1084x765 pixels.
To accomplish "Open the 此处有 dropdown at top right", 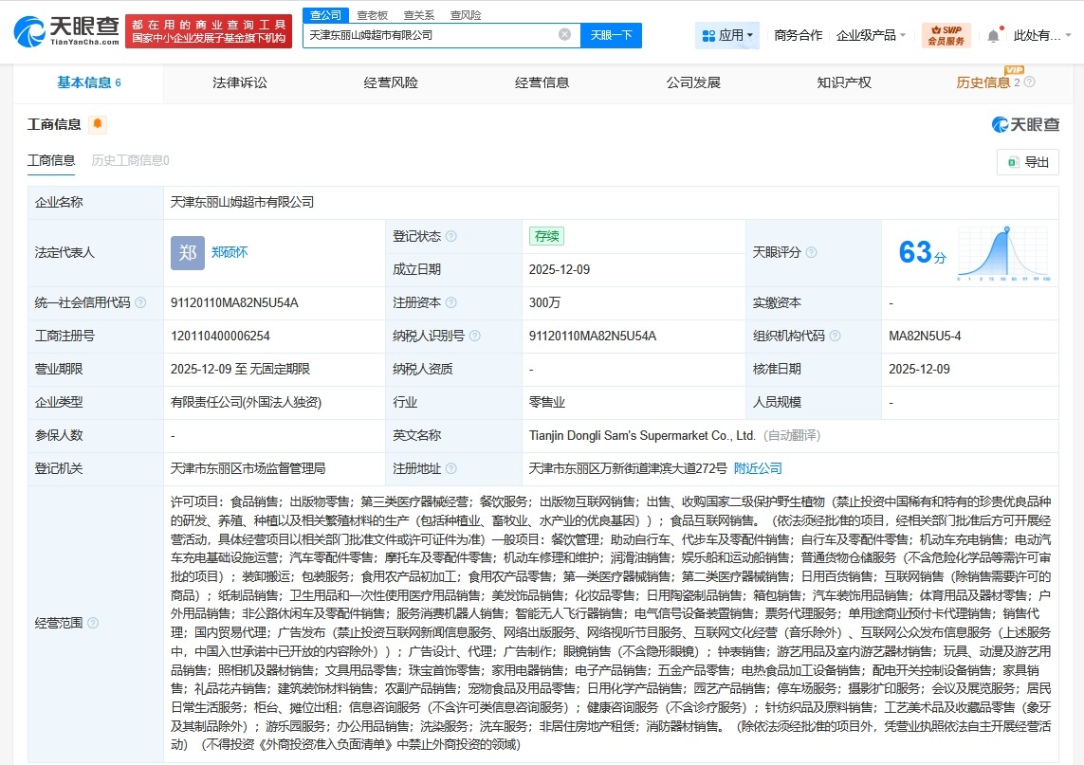I will click(1041, 34).
